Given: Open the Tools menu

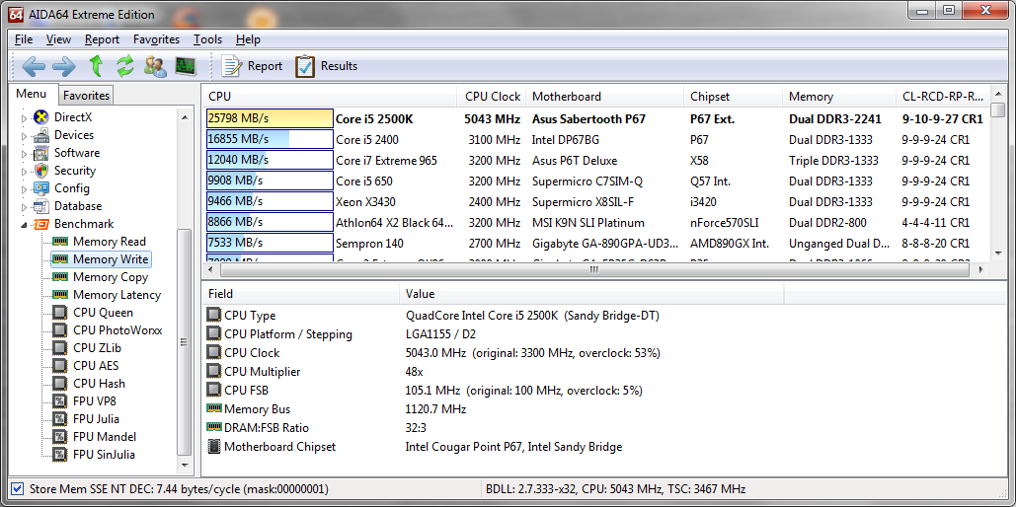Looking at the screenshot, I should 207,39.
